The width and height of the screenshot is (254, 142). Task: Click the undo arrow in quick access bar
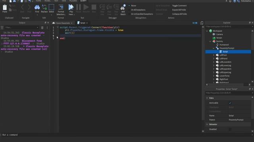[30, 1]
